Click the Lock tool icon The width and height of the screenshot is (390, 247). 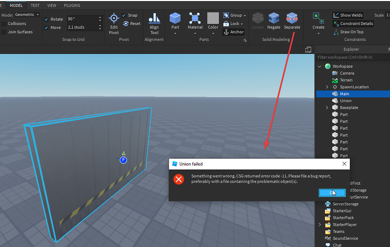(x=226, y=24)
